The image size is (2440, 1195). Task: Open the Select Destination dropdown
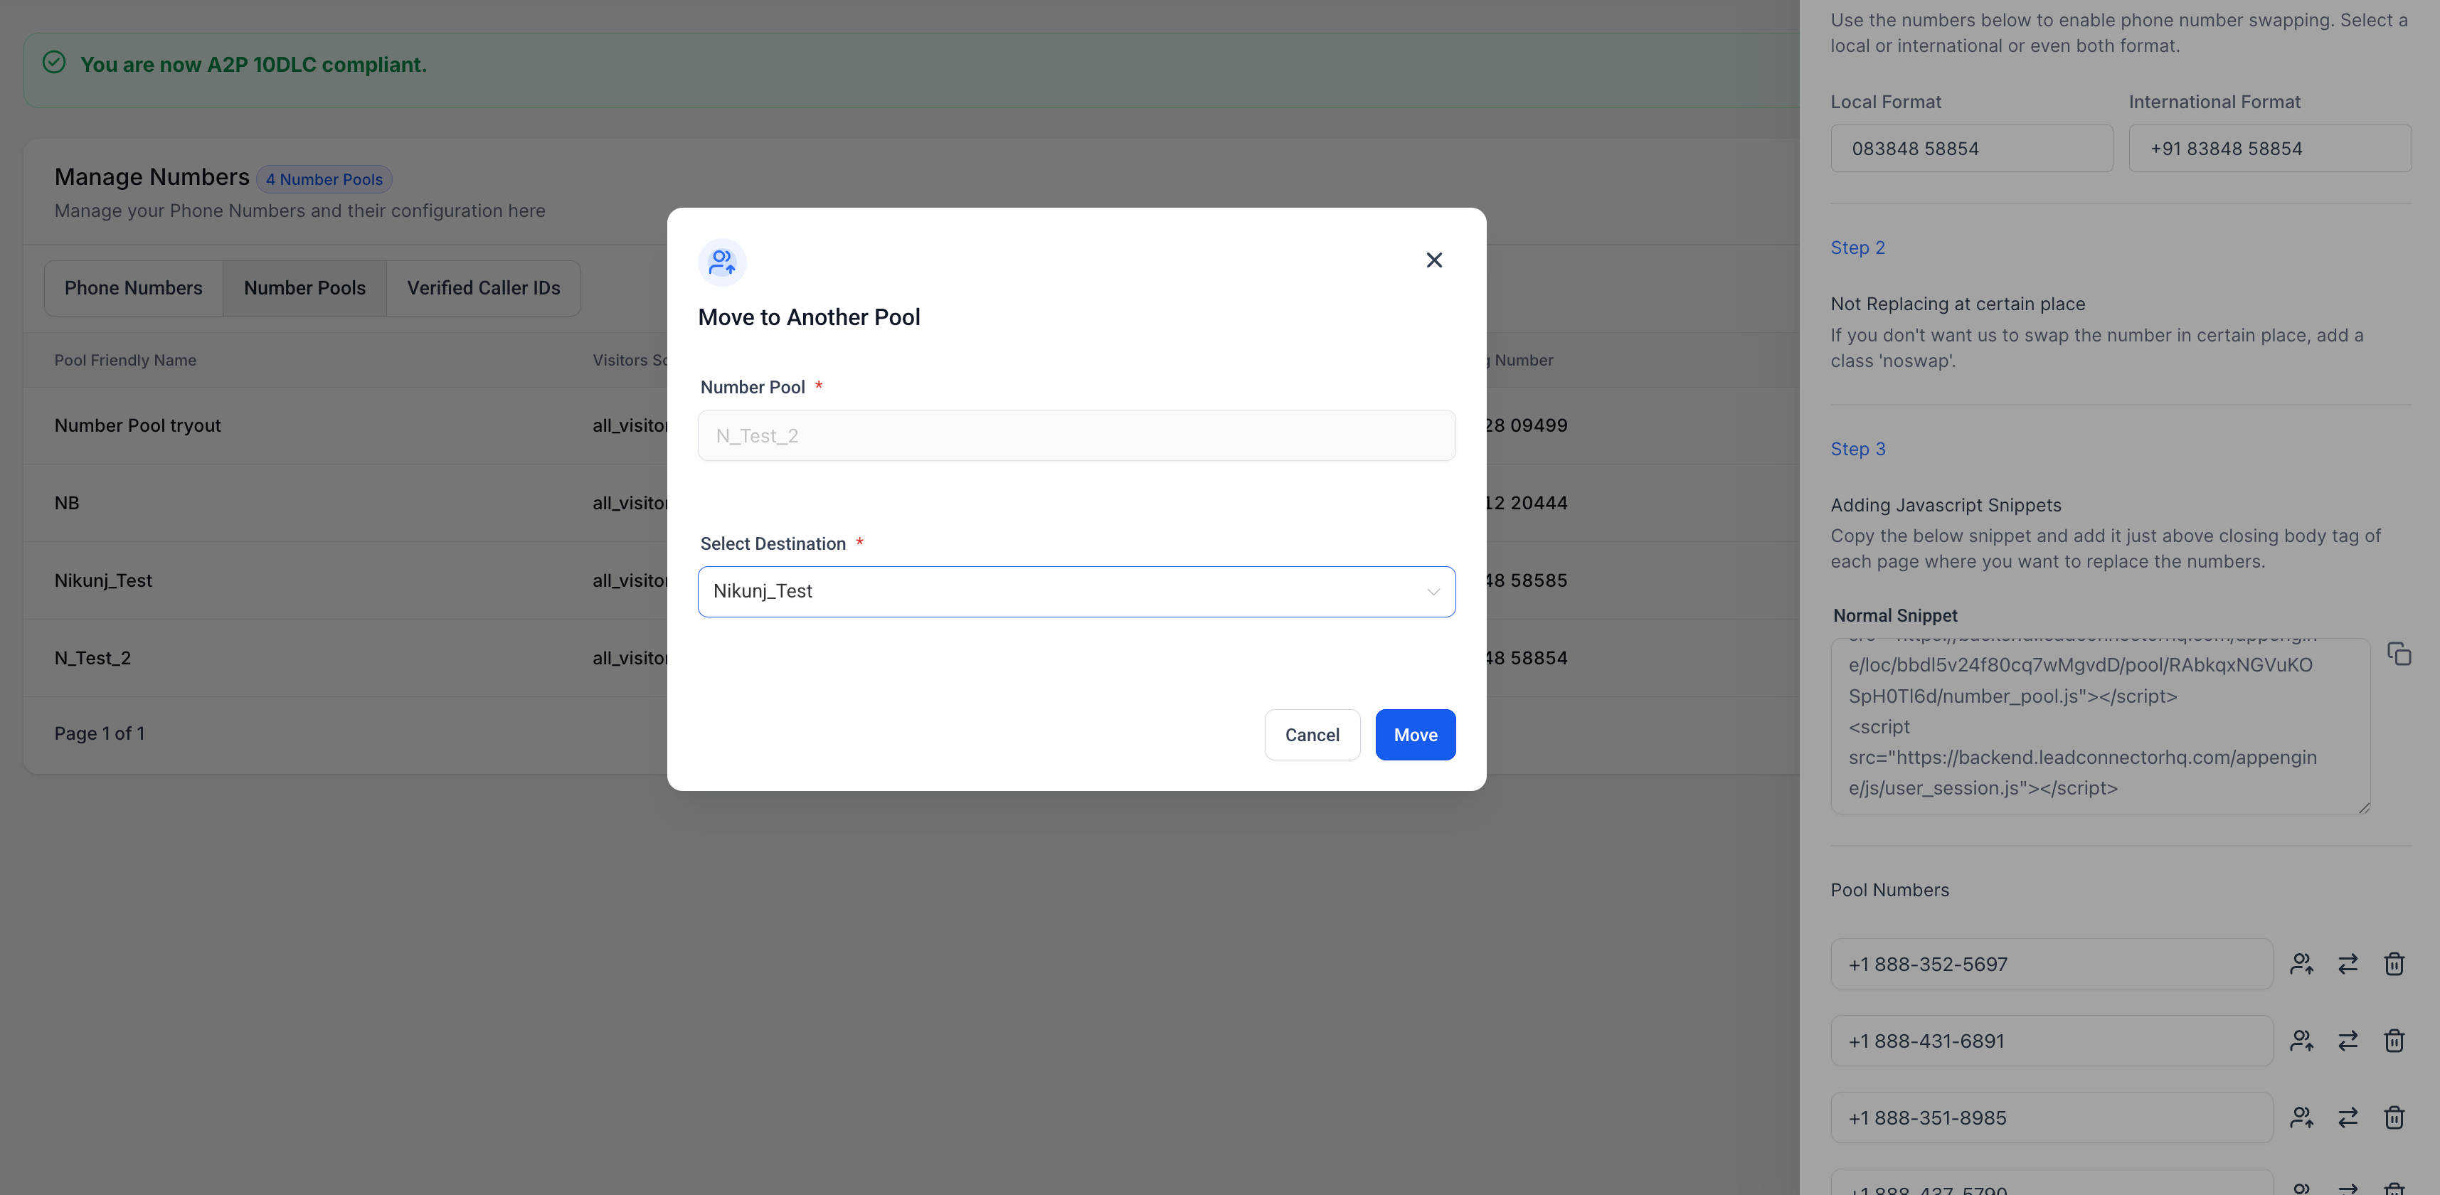click(x=1076, y=592)
